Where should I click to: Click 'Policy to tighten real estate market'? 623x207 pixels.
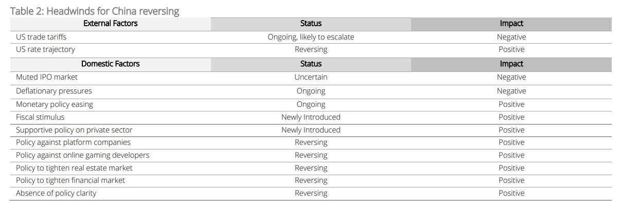74,168
